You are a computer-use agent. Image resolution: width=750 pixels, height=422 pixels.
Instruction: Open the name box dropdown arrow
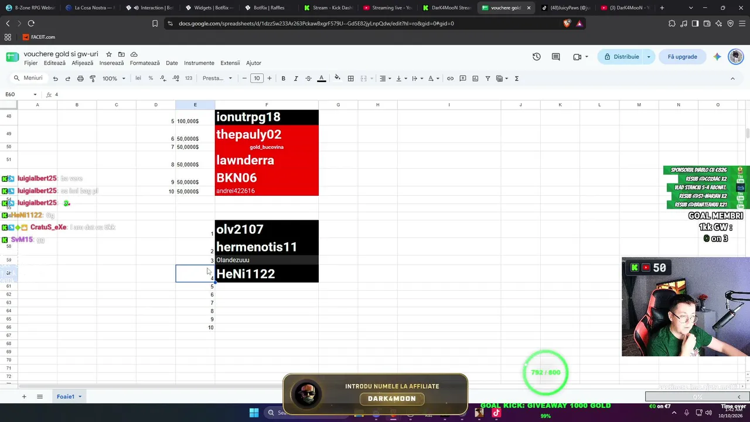[x=35, y=94]
